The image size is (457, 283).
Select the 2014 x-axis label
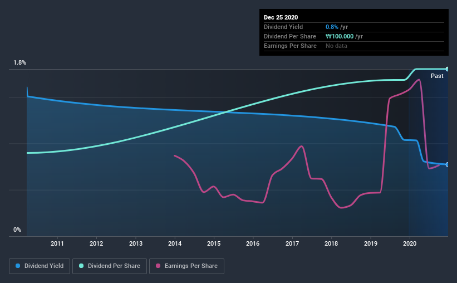(x=175, y=243)
